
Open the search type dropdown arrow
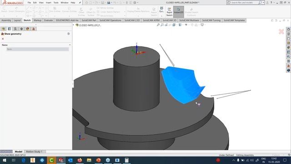[x=264, y=3]
